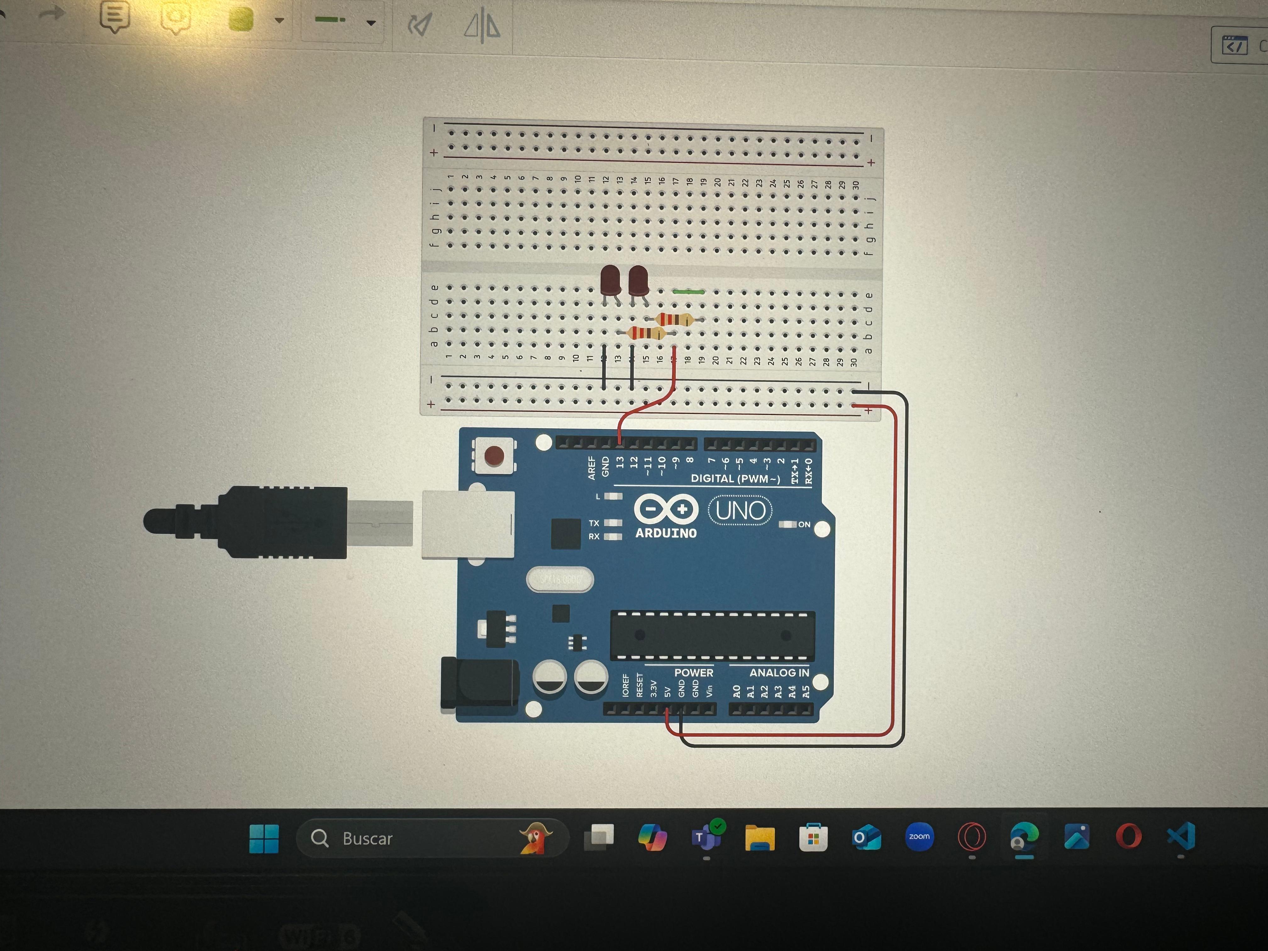
Task: Click the green wire color swatch
Action: pos(241,19)
